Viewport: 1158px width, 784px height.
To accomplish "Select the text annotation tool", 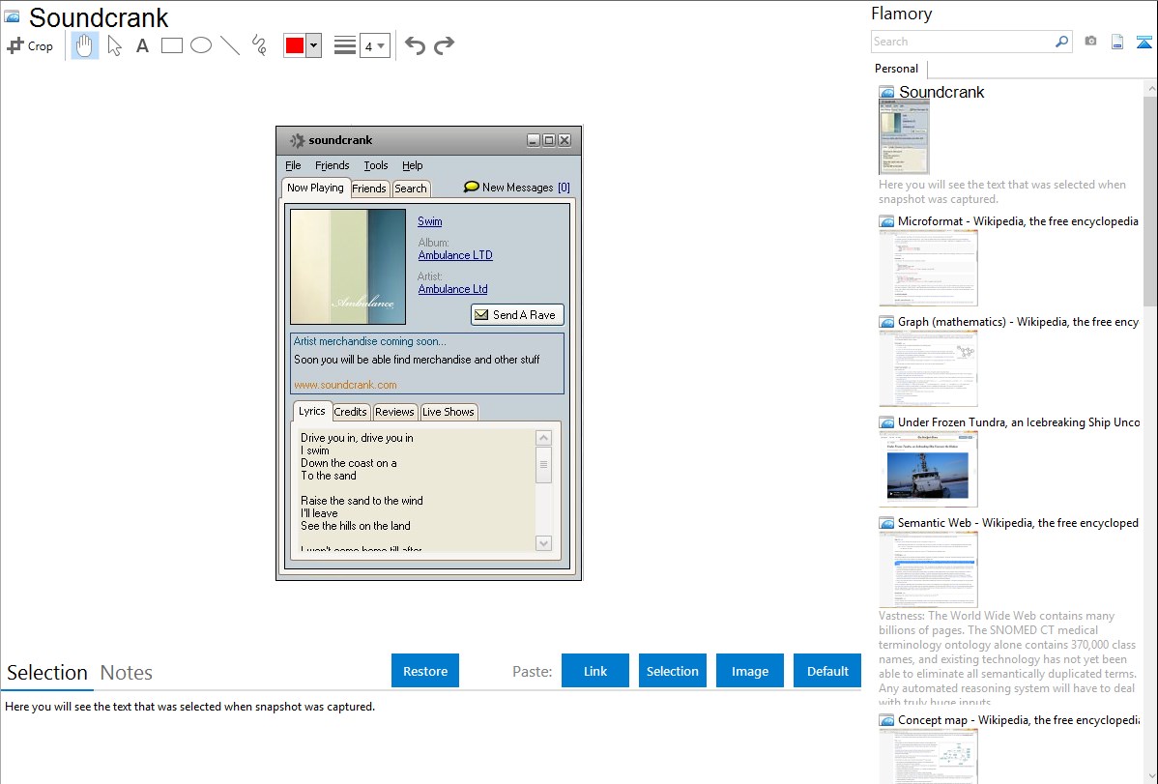I will tap(142, 45).
